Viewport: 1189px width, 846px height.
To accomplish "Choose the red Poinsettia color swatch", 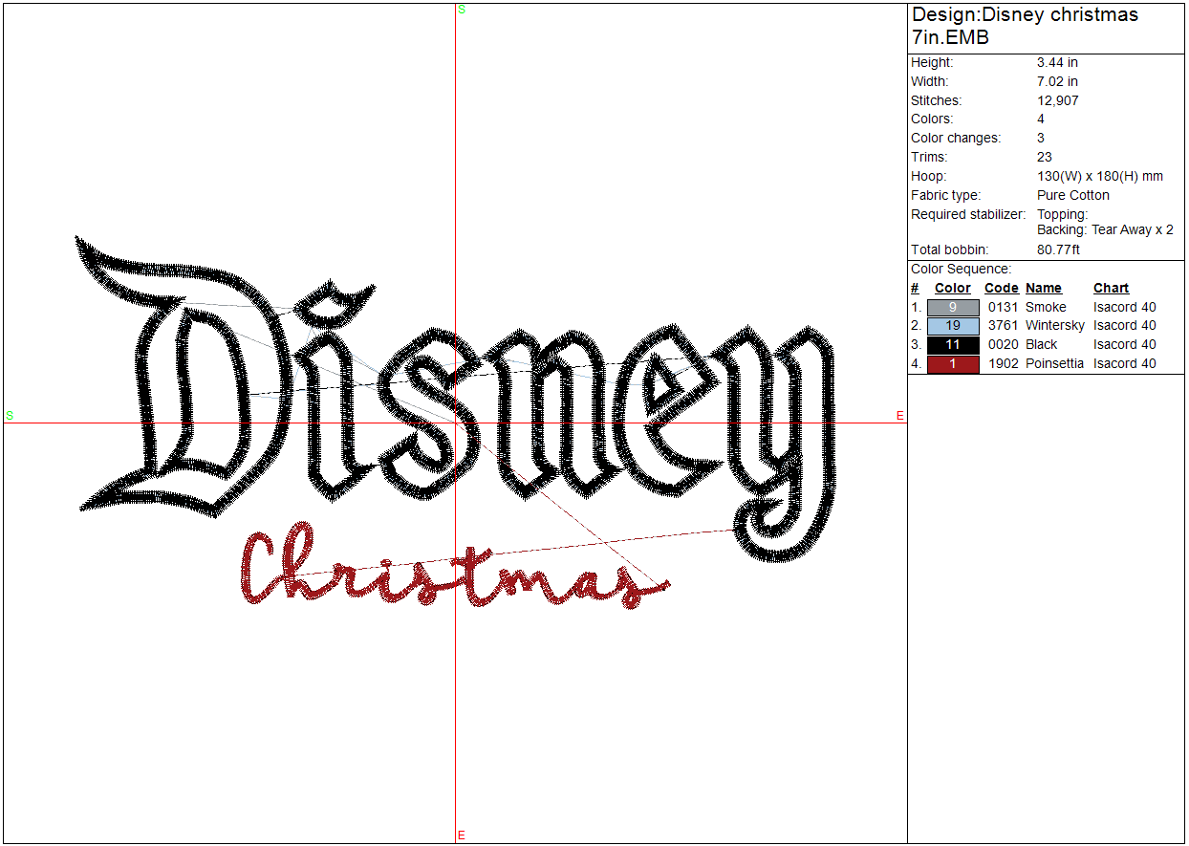I will (x=952, y=364).
